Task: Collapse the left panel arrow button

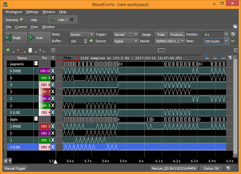Action: click(x=53, y=50)
